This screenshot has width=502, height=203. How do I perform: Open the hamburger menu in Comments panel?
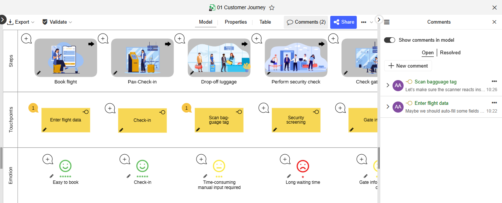pos(387,22)
